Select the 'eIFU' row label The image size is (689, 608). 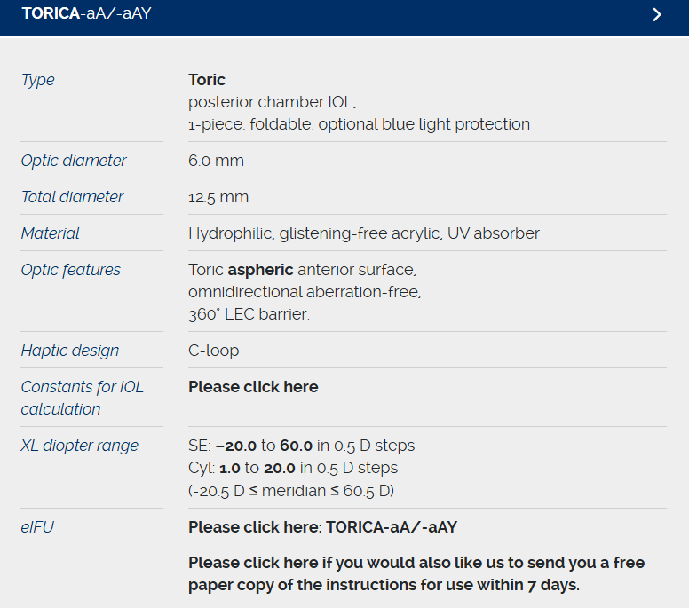pyautogui.click(x=37, y=526)
